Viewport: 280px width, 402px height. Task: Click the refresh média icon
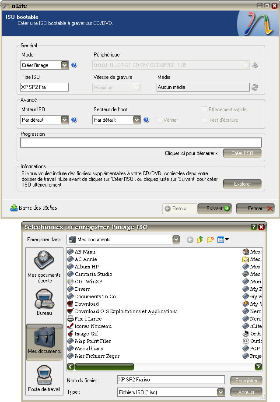[x=255, y=87]
